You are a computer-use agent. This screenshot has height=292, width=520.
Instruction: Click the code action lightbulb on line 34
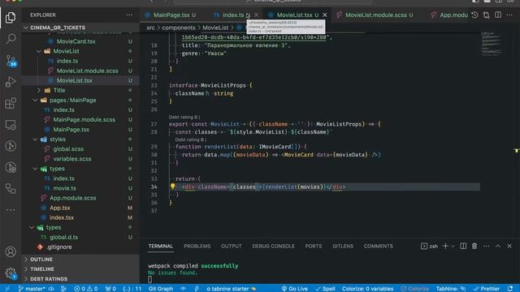point(172,187)
